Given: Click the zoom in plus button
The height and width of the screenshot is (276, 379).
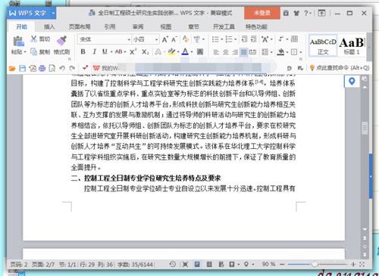Looking at the screenshot, I should click(353, 264).
